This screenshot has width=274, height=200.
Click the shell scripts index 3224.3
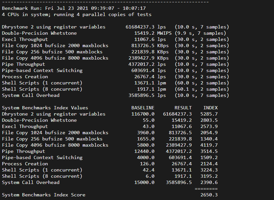point(209,170)
